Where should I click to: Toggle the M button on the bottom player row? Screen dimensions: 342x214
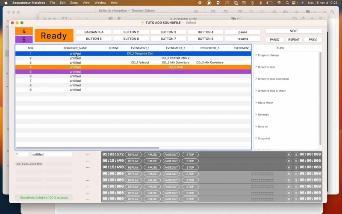(289, 199)
